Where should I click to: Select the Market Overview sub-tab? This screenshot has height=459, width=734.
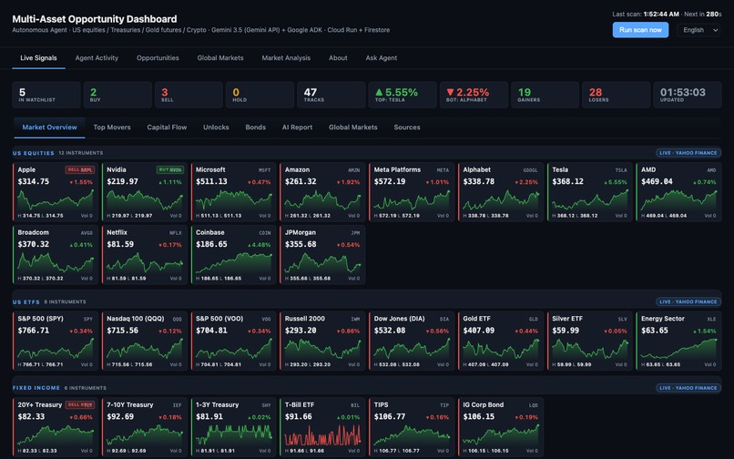[x=49, y=127]
